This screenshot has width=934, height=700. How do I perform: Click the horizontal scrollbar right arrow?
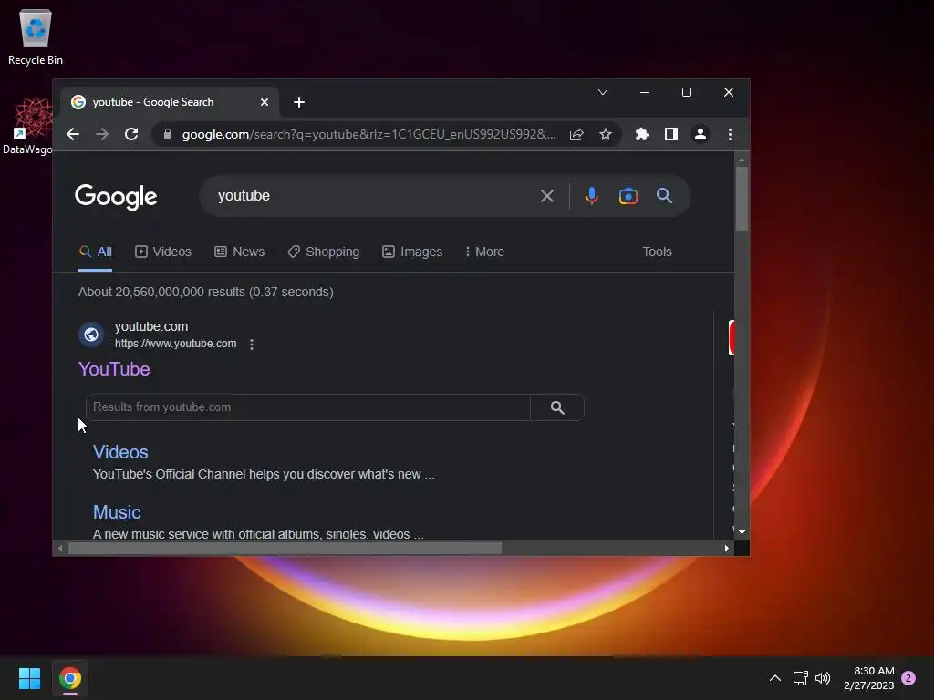point(727,548)
